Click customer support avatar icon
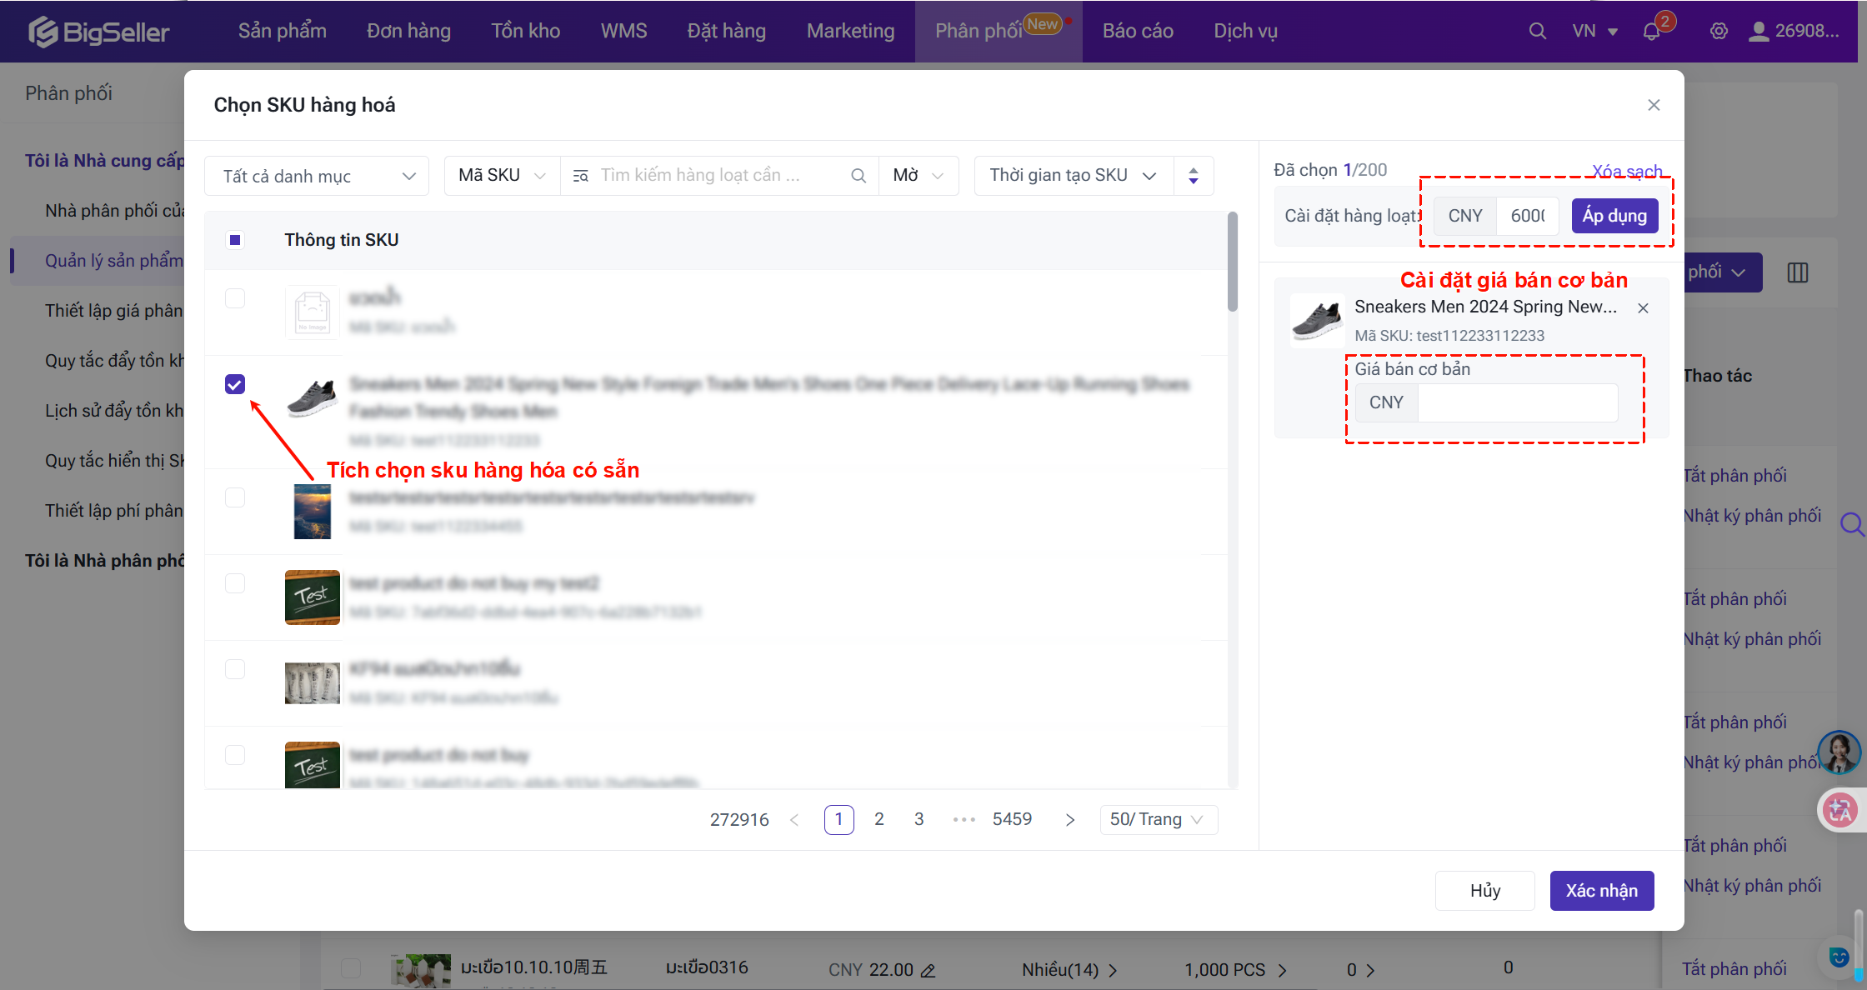The height and width of the screenshot is (990, 1867). coord(1839,752)
